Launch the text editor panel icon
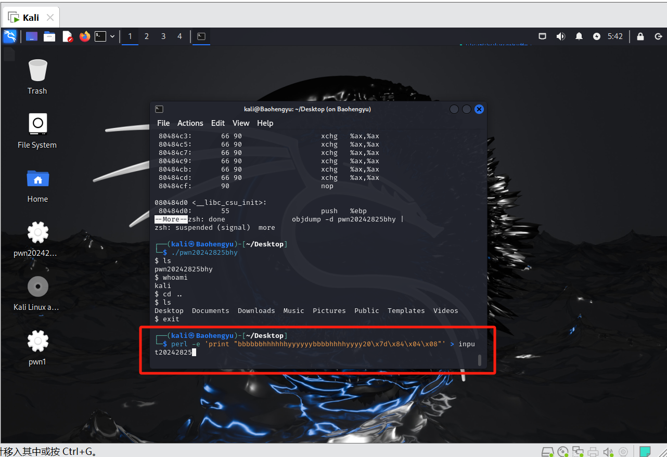667x457 pixels. [x=67, y=36]
